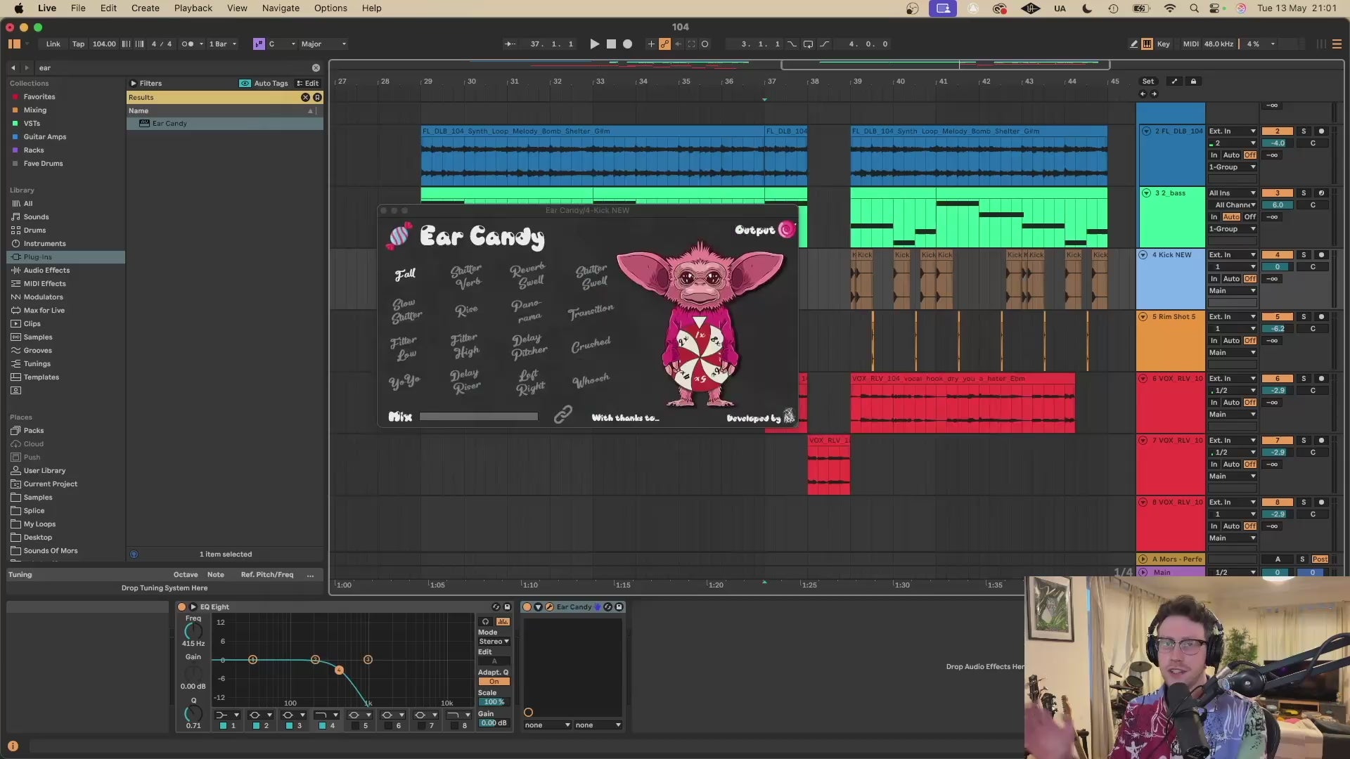This screenshot has height=759, width=1350.
Task: Open the 1 Bar quantization dropdown
Action: 223,44
